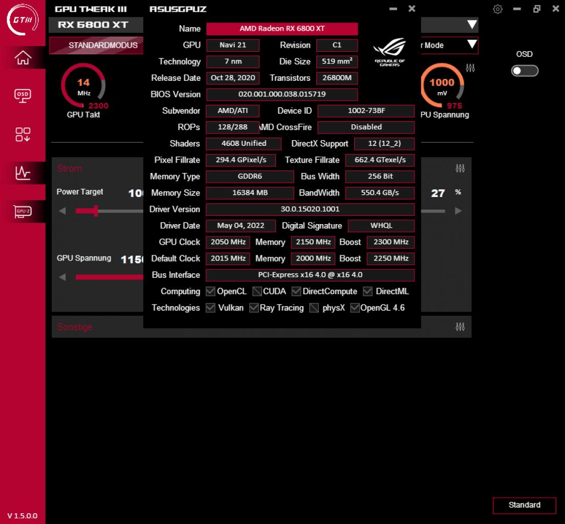Click the 294.4 GPixel/s pixel fillrate value
Image resolution: width=565 pixels, height=524 pixels.
241,160
